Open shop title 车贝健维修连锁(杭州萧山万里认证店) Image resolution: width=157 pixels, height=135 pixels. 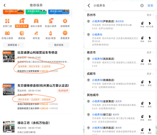[x=43, y=86]
